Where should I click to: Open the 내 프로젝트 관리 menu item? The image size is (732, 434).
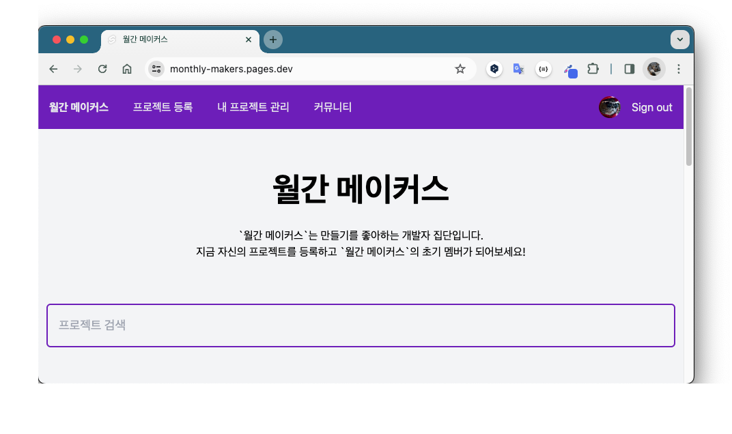[x=253, y=107]
